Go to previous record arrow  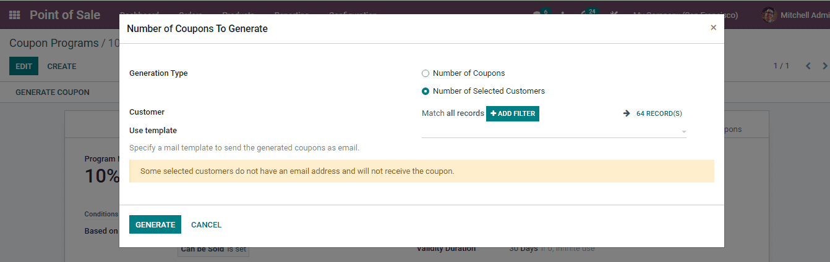click(808, 66)
